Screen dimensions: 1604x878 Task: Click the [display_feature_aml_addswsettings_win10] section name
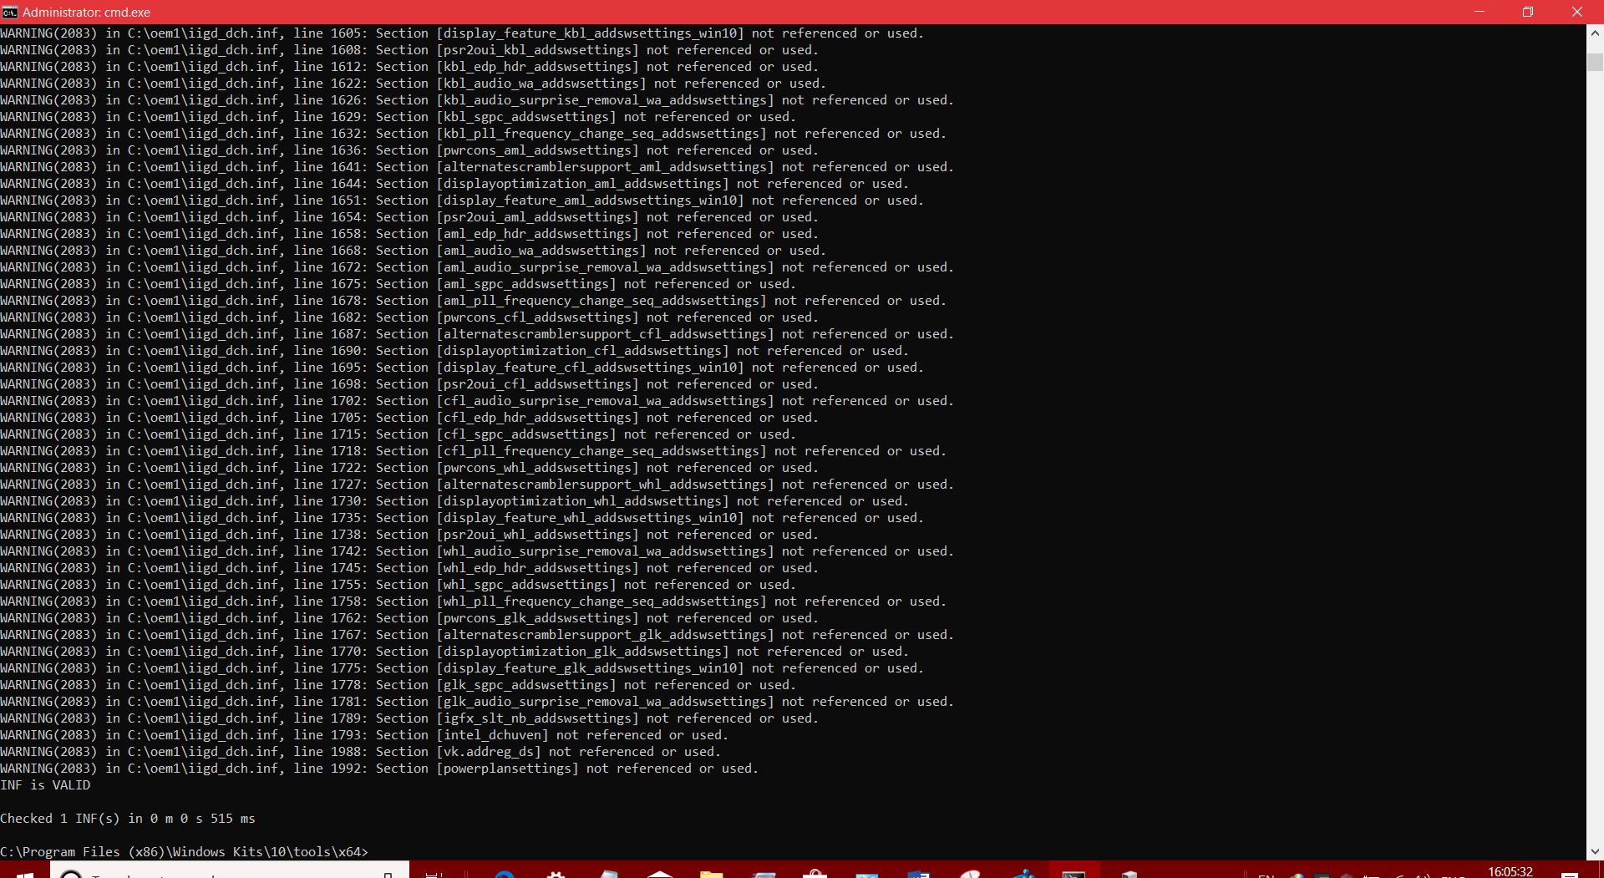point(590,200)
